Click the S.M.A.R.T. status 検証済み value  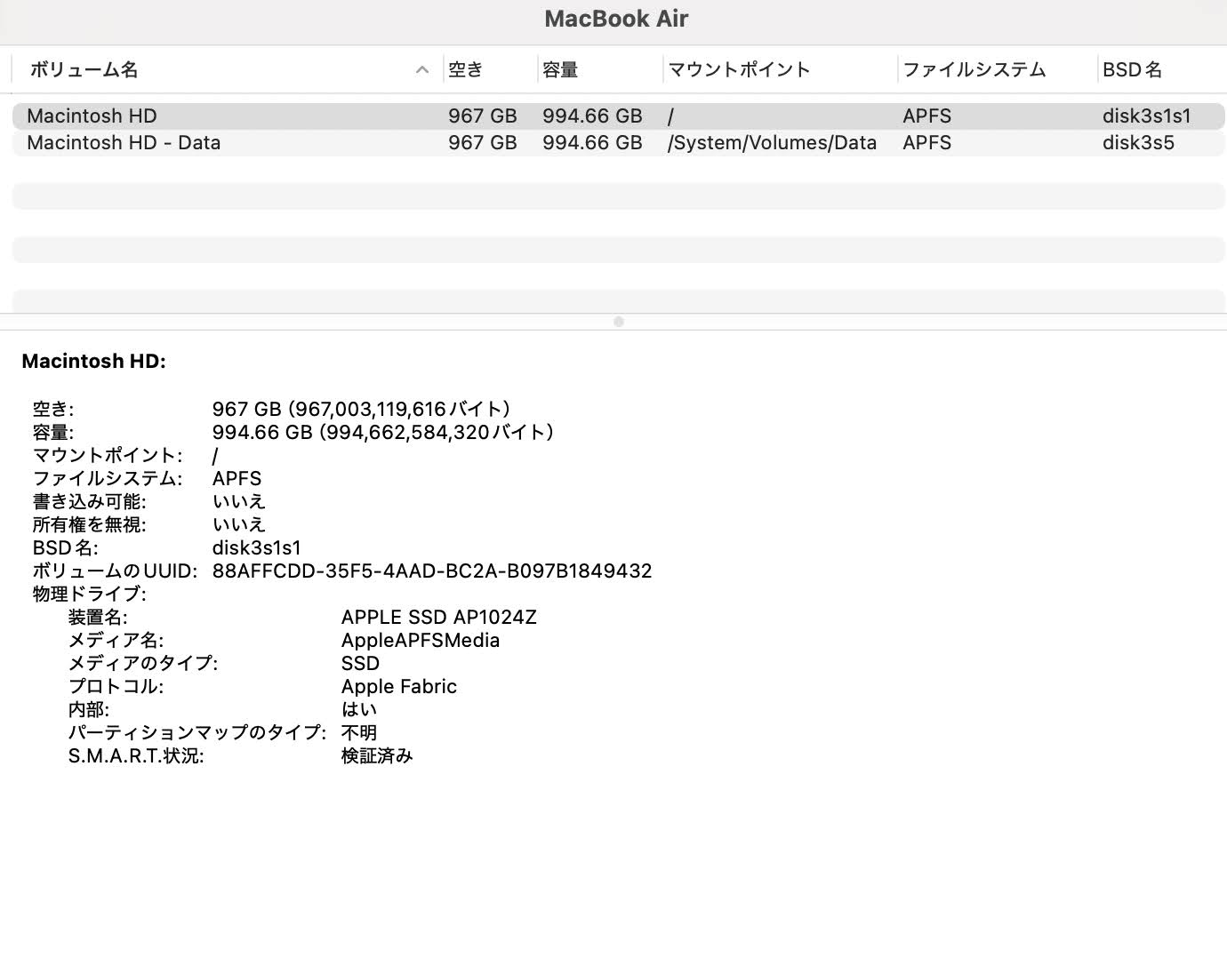tap(377, 755)
